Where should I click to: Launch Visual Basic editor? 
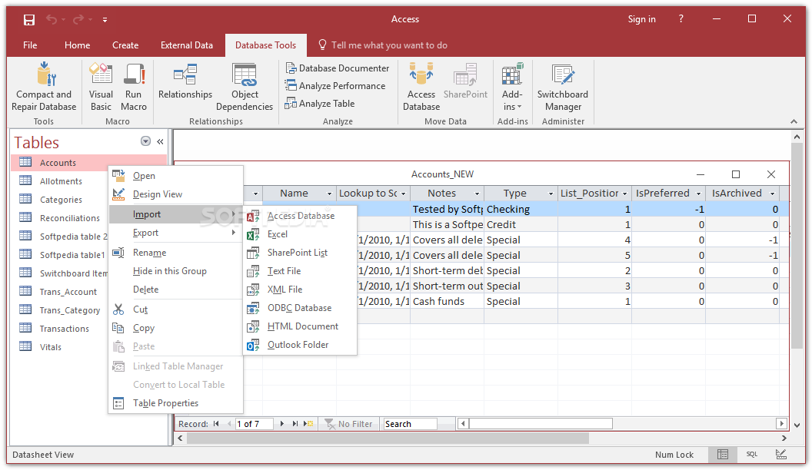click(101, 86)
